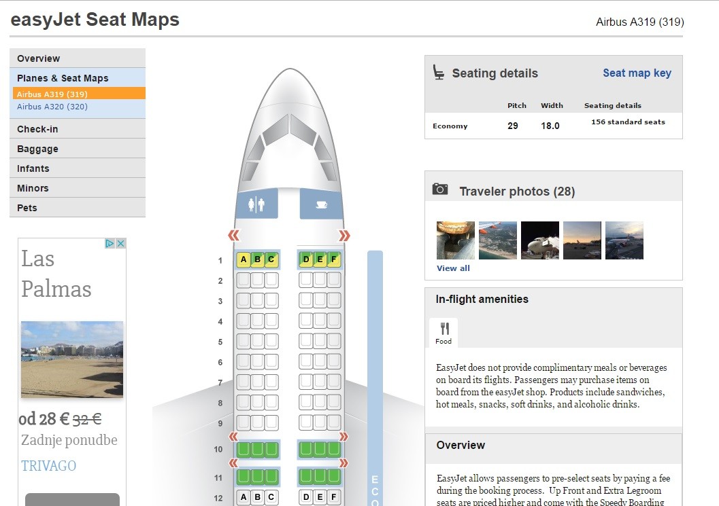Click the Food amenity icon
The image size is (719, 506).
pyautogui.click(x=444, y=333)
